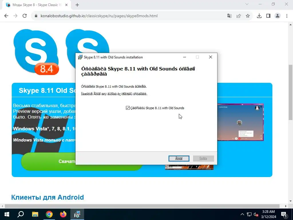293x220 pixels.
Task: Click the URL address bar
Action: pos(131,16)
